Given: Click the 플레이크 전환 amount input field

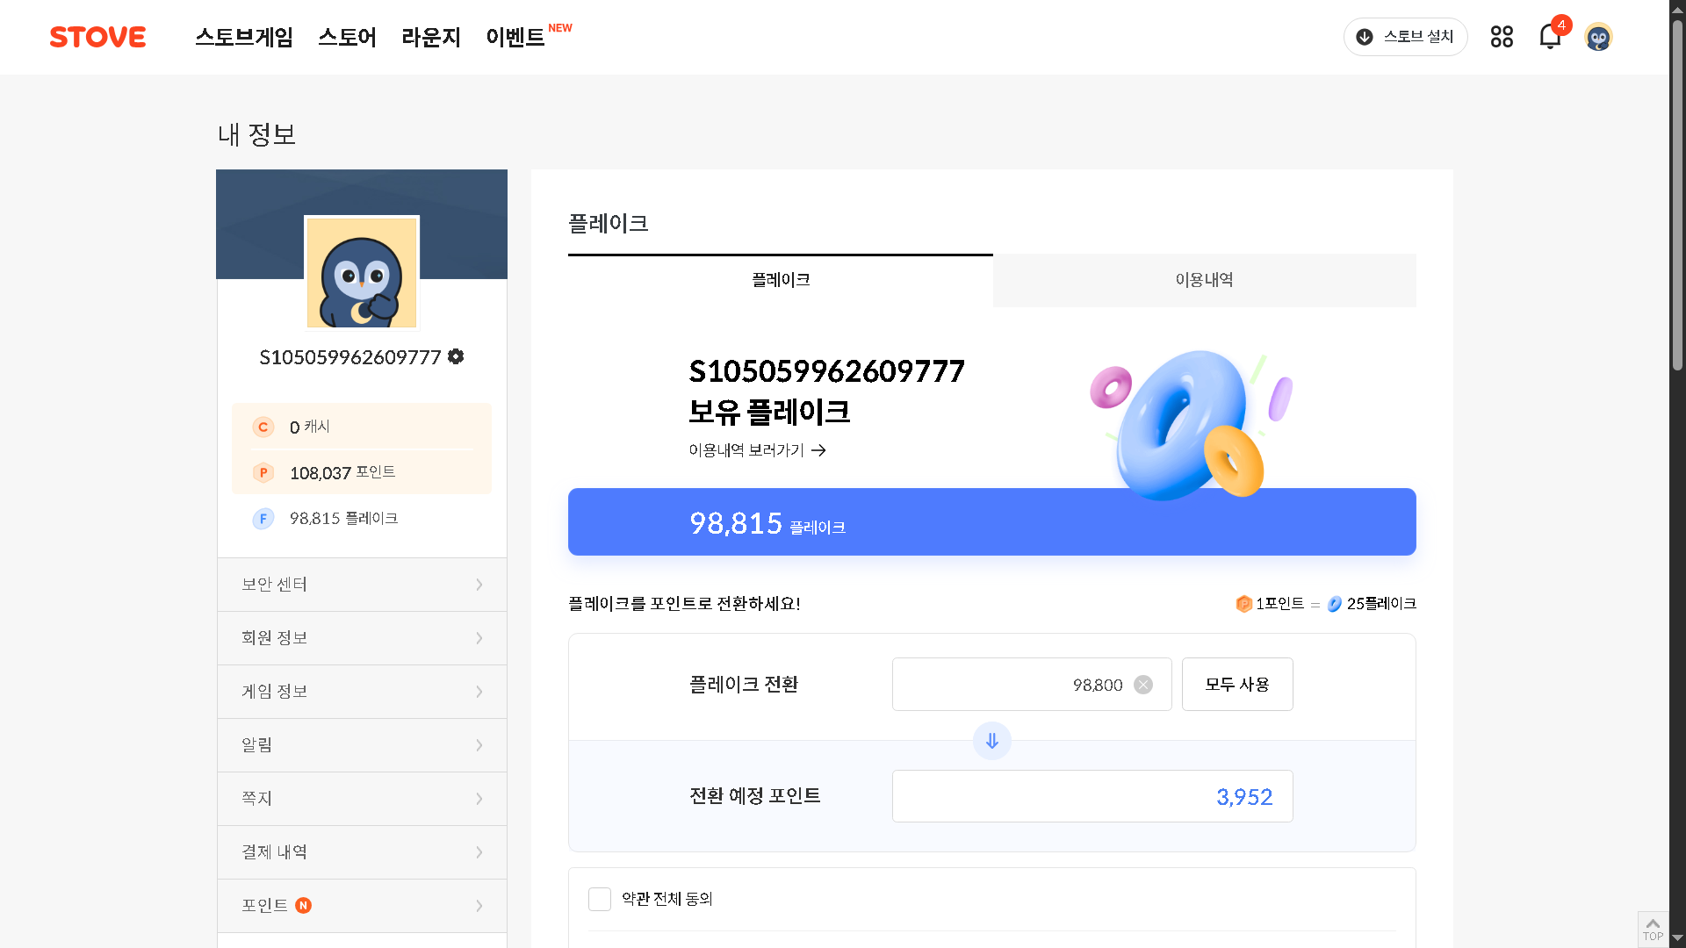Looking at the screenshot, I should [x=1032, y=685].
